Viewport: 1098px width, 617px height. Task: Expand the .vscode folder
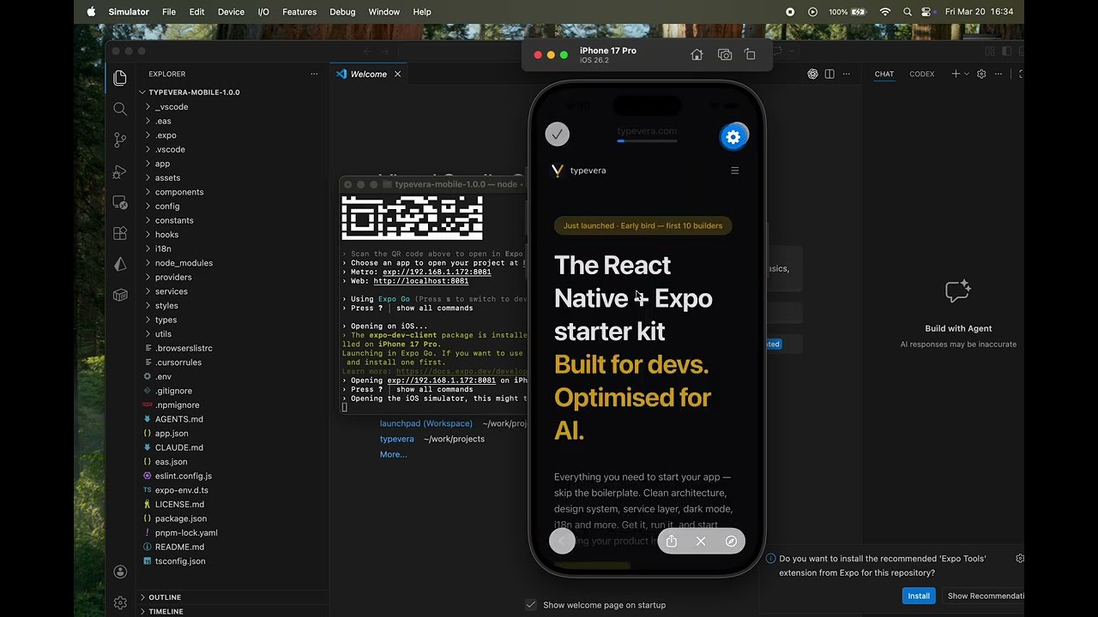click(x=170, y=149)
